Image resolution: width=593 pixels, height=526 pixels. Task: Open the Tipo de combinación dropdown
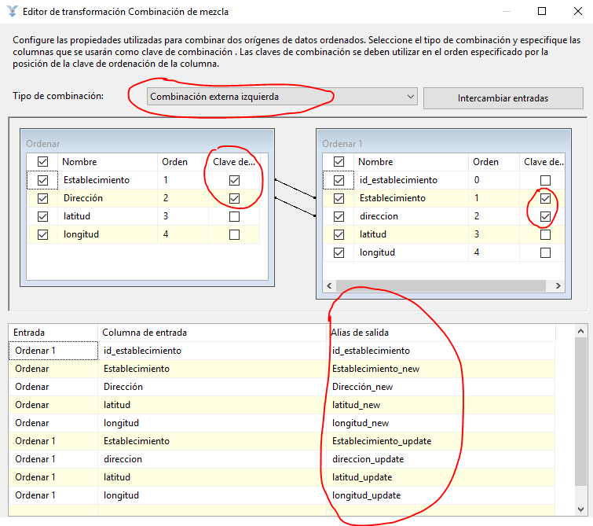click(282, 97)
